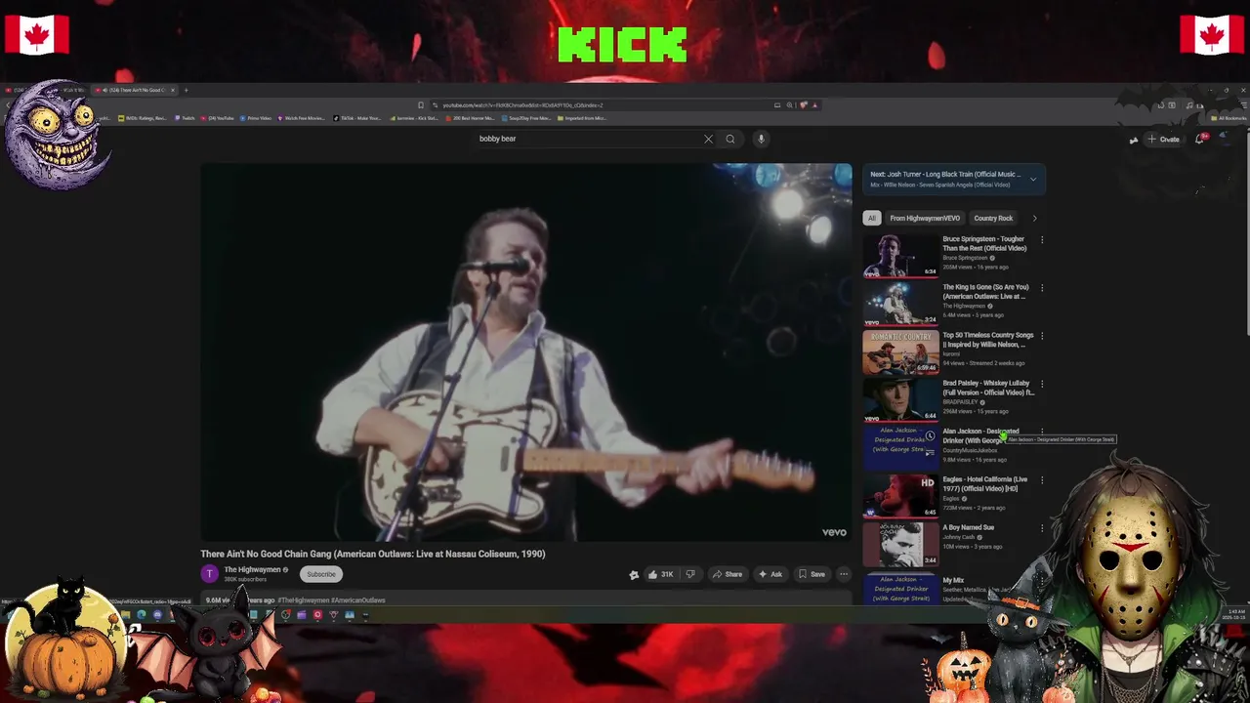Switch to the There Ain't No Good tab
Image resolution: width=1250 pixels, height=703 pixels.
pyautogui.click(x=134, y=90)
